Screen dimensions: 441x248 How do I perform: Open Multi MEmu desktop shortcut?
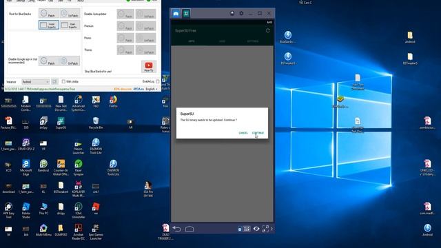(x=43, y=229)
